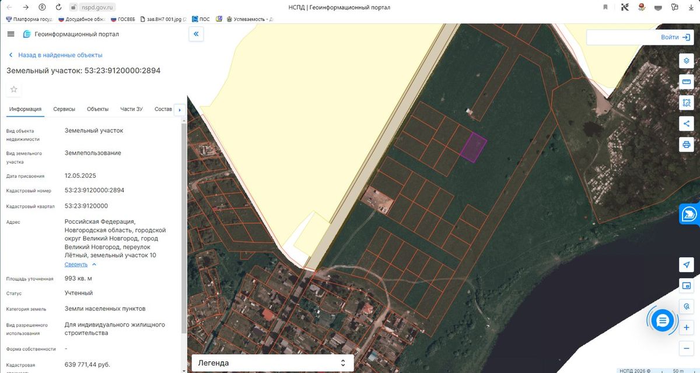Click the highlighted purple parcel on the map
700x373 pixels.
click(473, 147)
